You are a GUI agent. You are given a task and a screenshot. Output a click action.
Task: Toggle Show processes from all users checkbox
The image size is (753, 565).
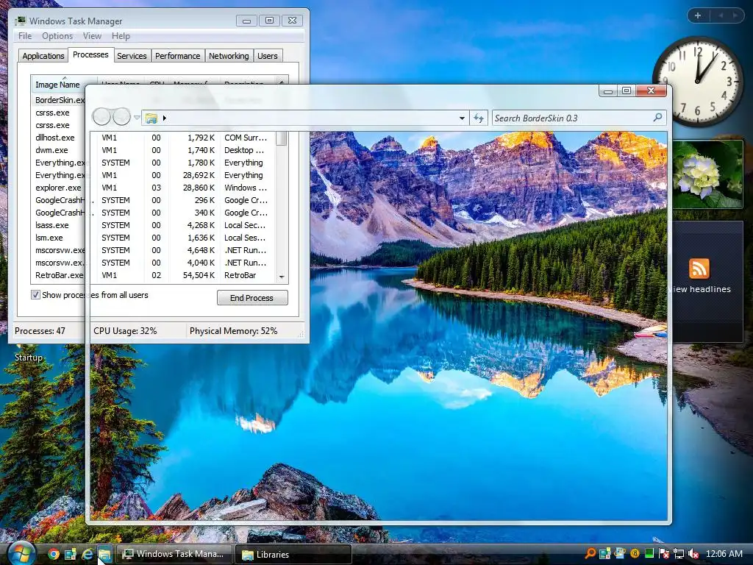pos(35,294)
